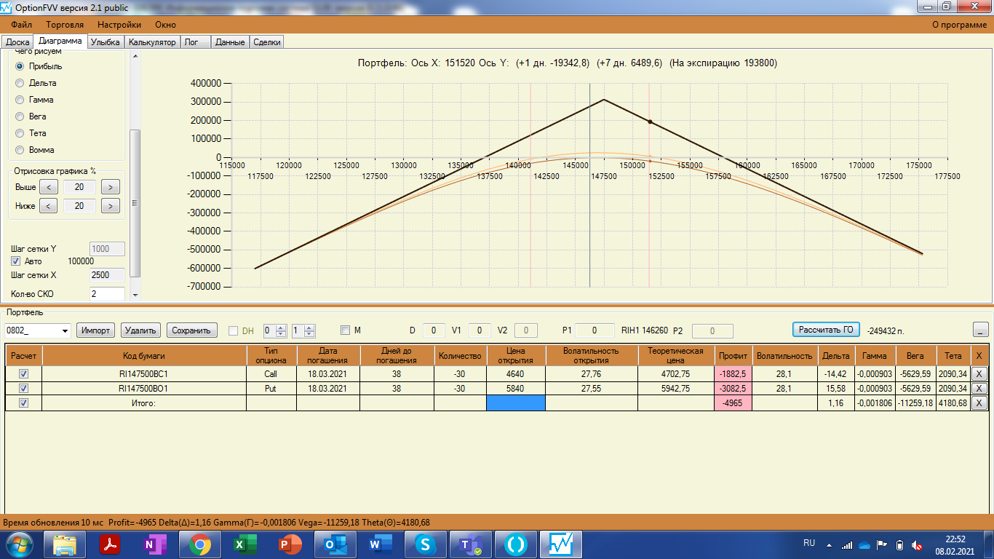Select the Тета radio button
The image size is (994, 559).
20,133
